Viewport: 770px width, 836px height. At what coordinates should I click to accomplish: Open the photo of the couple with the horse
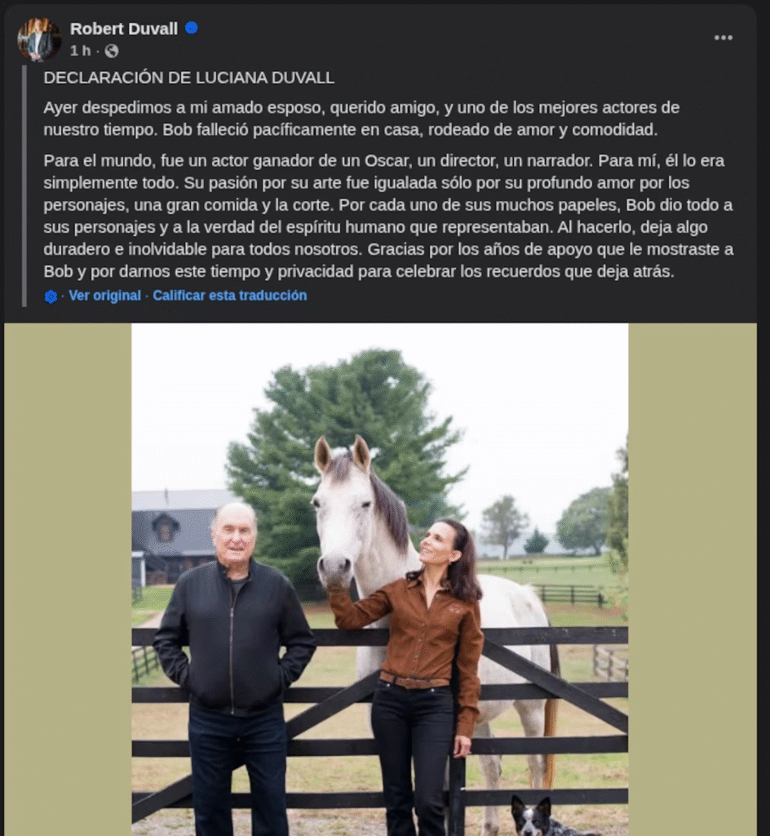point(379,580)
